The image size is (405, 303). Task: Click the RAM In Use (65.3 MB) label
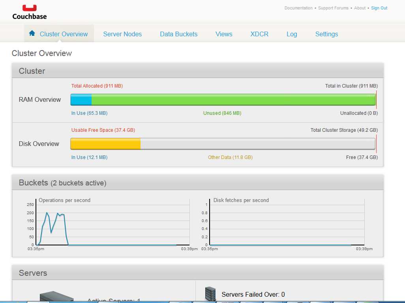(x=89, y=113)
